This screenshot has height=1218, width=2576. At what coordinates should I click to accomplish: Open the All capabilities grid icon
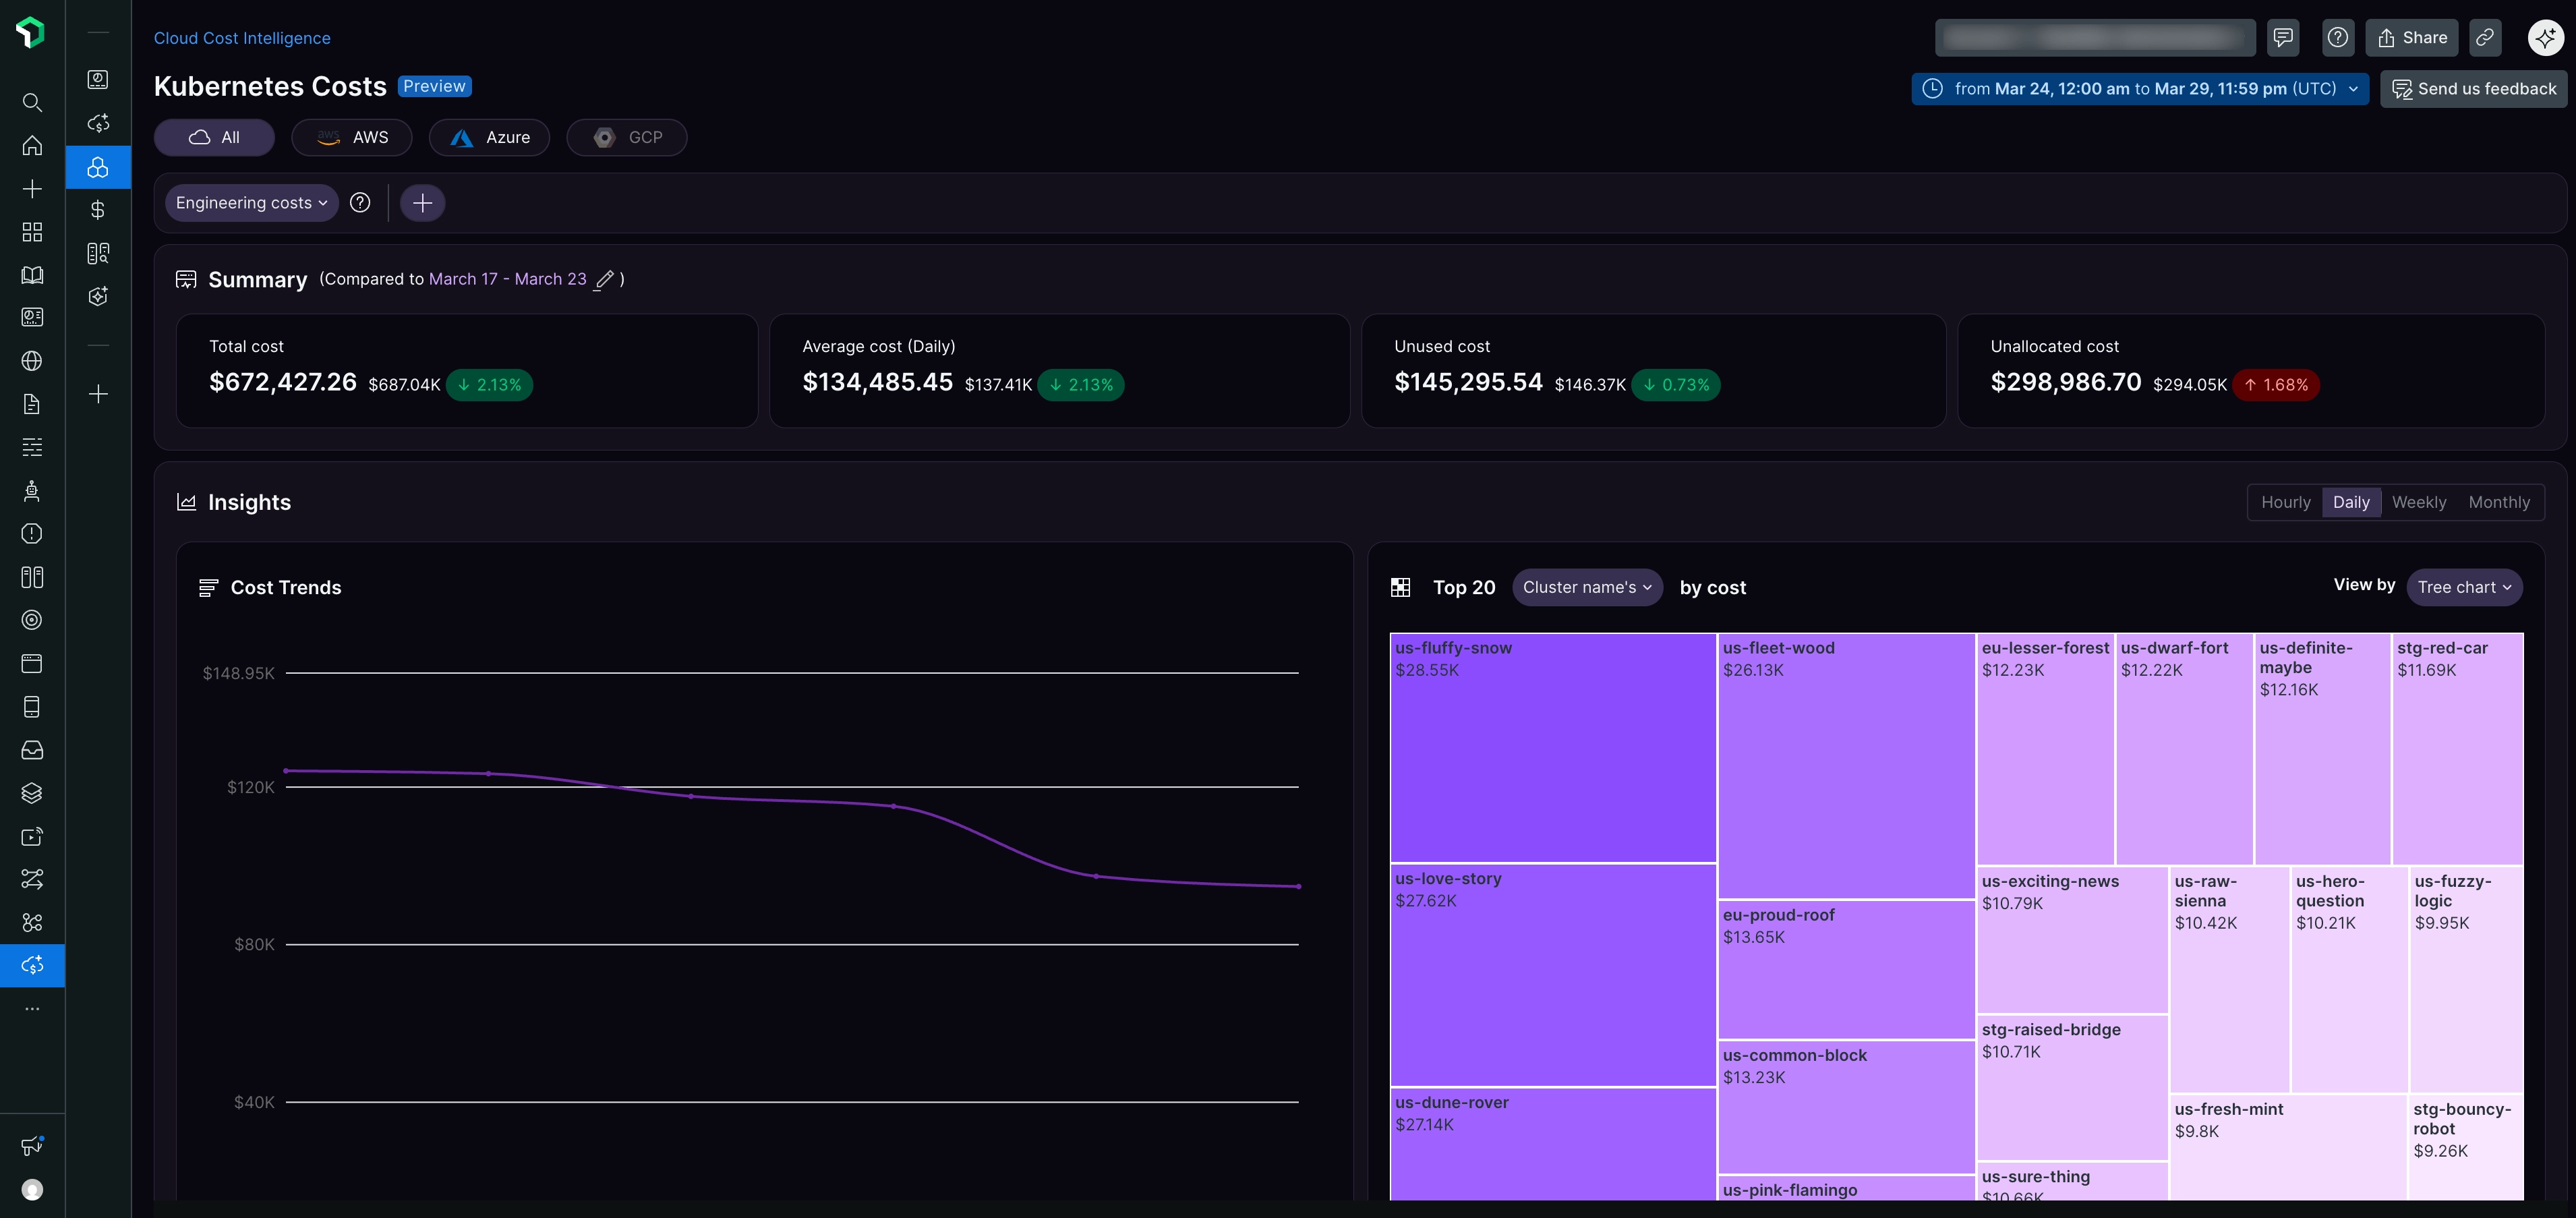[x=32, y=232]
